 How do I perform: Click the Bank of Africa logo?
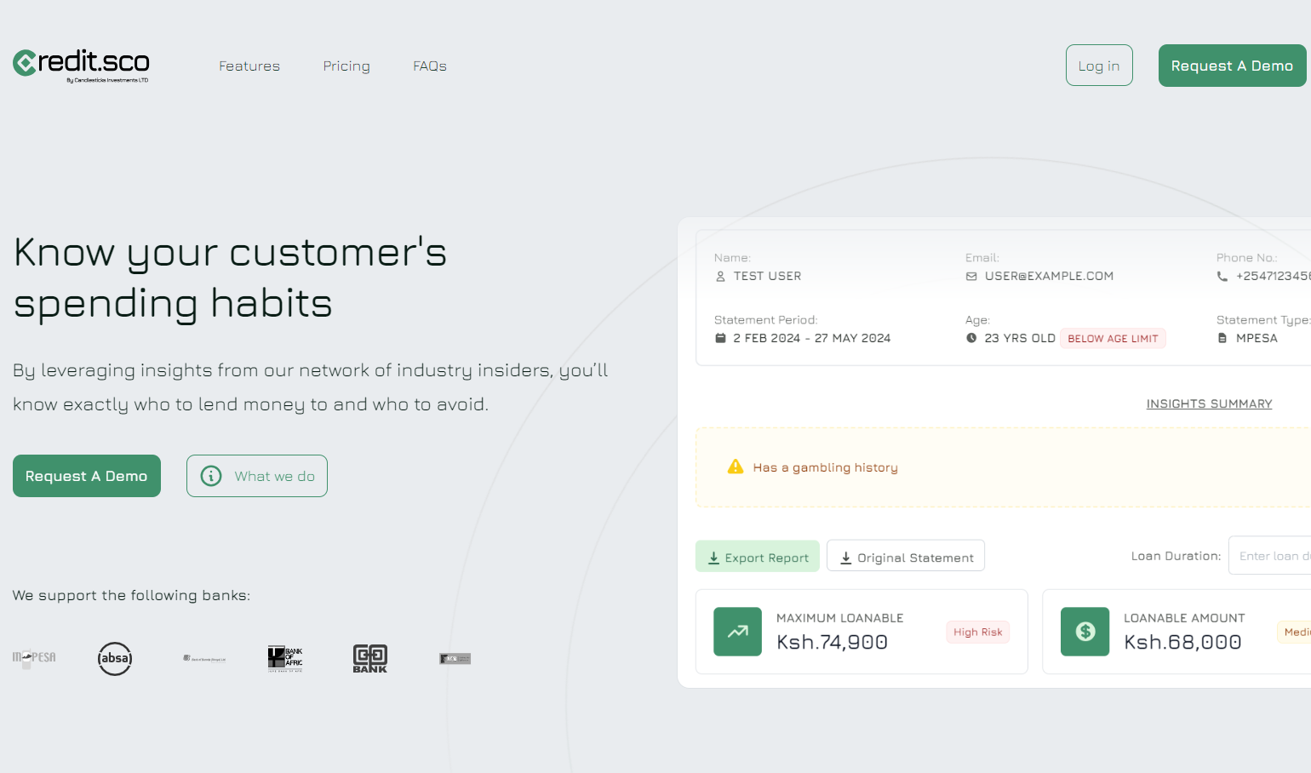(285, 658)
